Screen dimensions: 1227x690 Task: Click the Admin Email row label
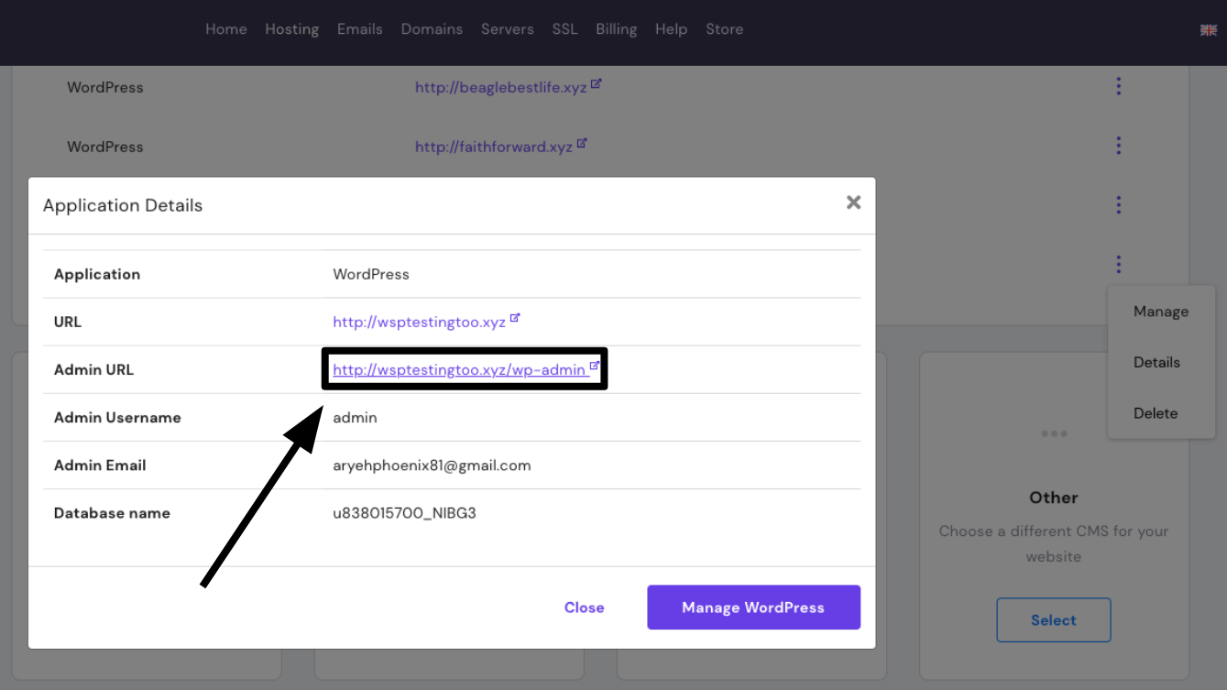(100, 465)
